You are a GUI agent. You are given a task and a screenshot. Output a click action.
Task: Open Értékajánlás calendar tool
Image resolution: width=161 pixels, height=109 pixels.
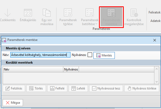pyautogui.click(x=28, y=15)
